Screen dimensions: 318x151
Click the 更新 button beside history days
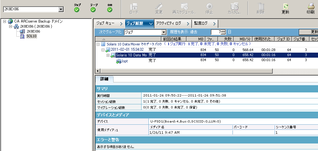coord(310,32)
